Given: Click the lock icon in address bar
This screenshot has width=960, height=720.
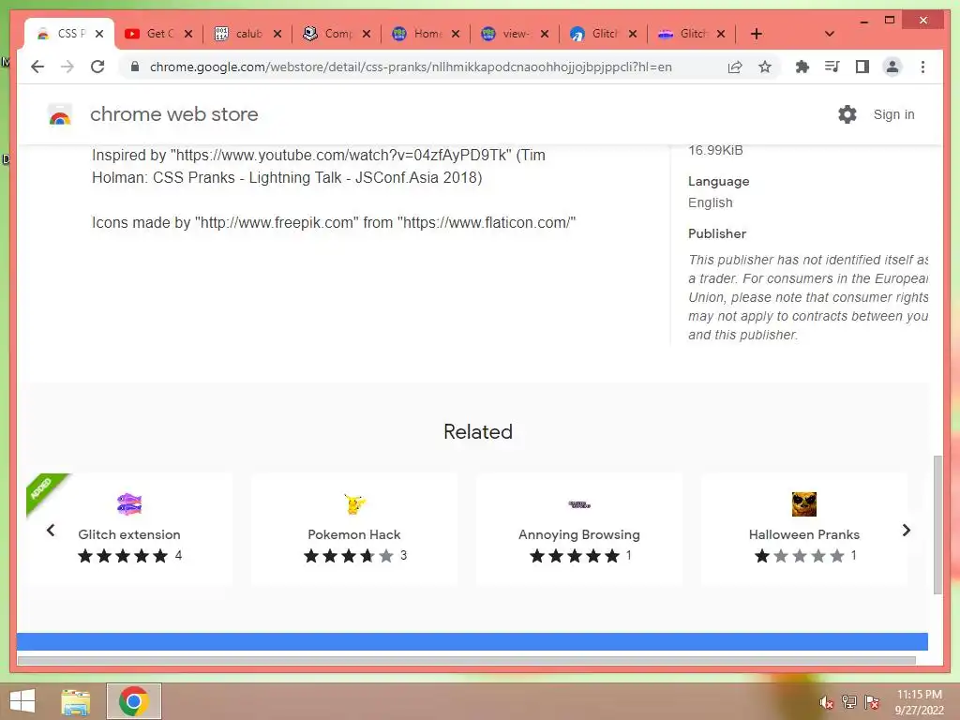Looking at the screenshot, I should [135, 67].
